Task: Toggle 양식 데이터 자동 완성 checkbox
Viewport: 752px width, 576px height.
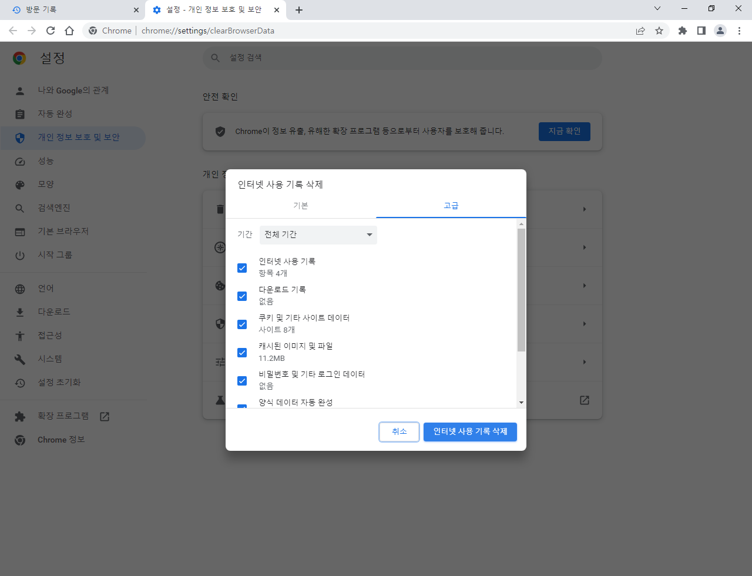Action: pyautogui.click(x=242, y=406)
